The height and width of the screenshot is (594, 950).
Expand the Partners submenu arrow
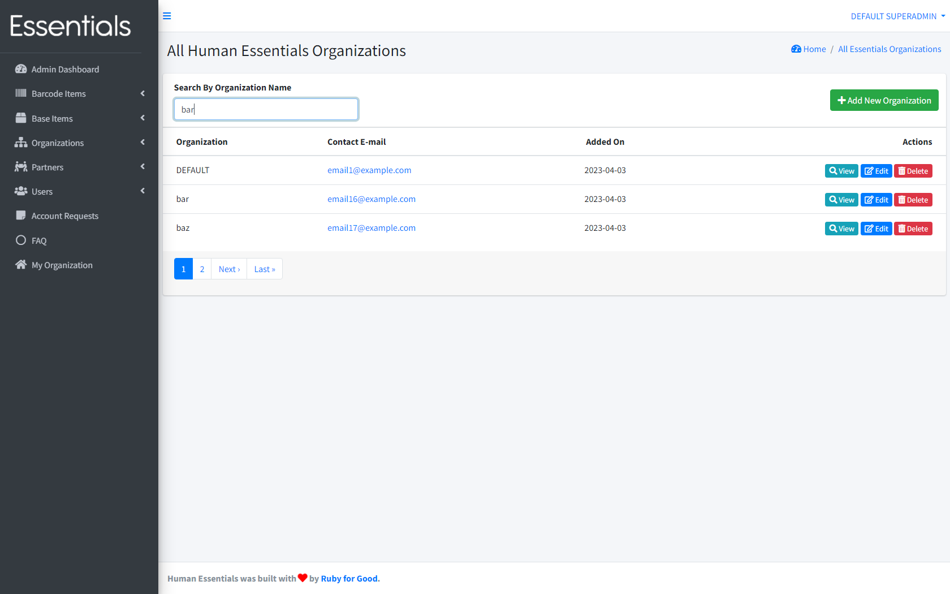coord(142,166)
